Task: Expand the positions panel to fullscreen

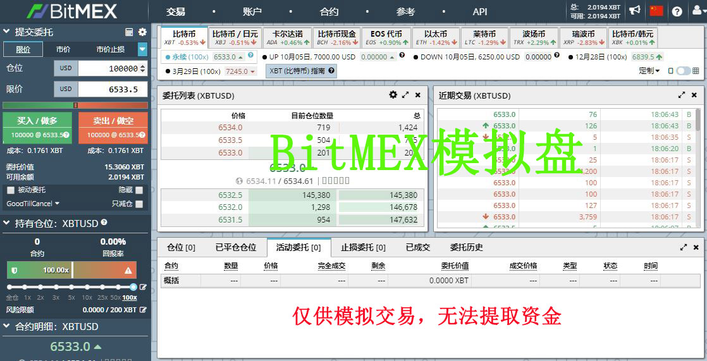Action: (684, 247)
